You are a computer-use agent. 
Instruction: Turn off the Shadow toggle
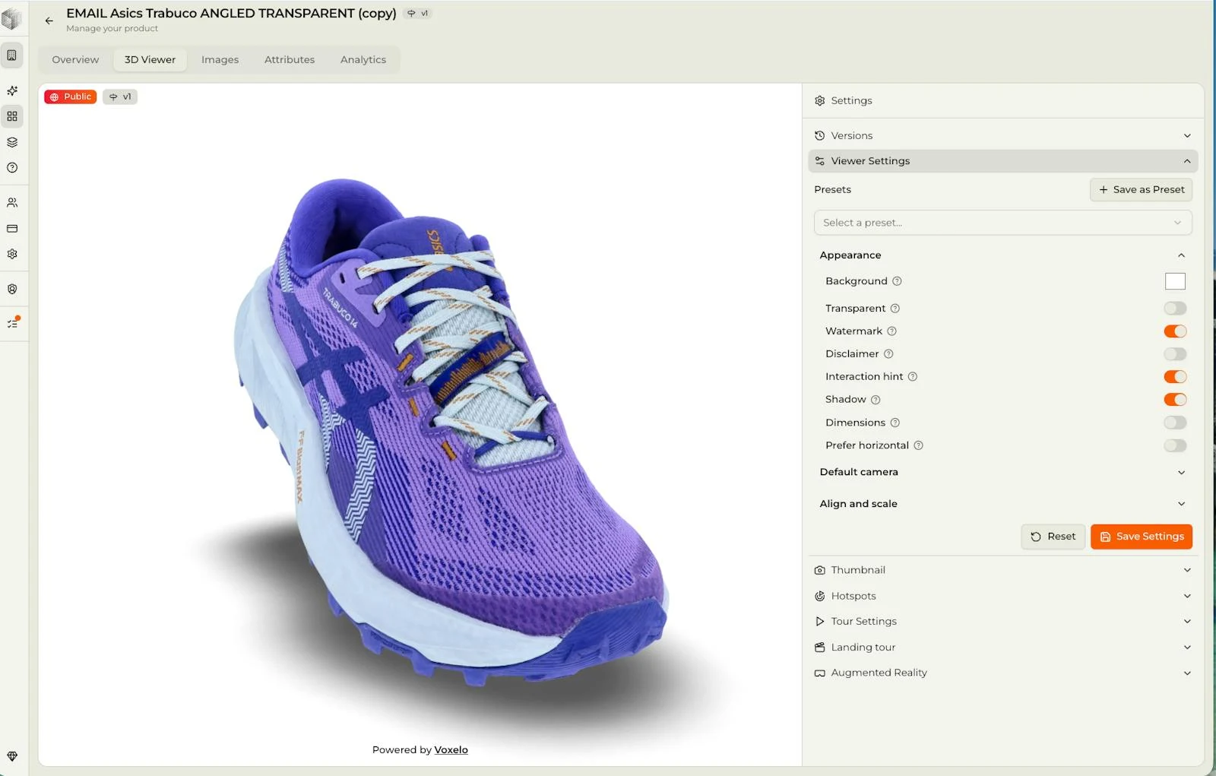(x=1175, y=400)
